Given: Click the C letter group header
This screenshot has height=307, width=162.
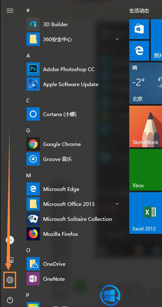Looking at the screenshot, I should coord(28,100).
